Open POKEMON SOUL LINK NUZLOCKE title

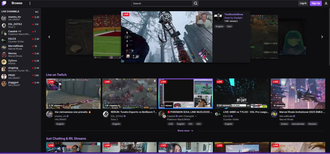(190, 112)
